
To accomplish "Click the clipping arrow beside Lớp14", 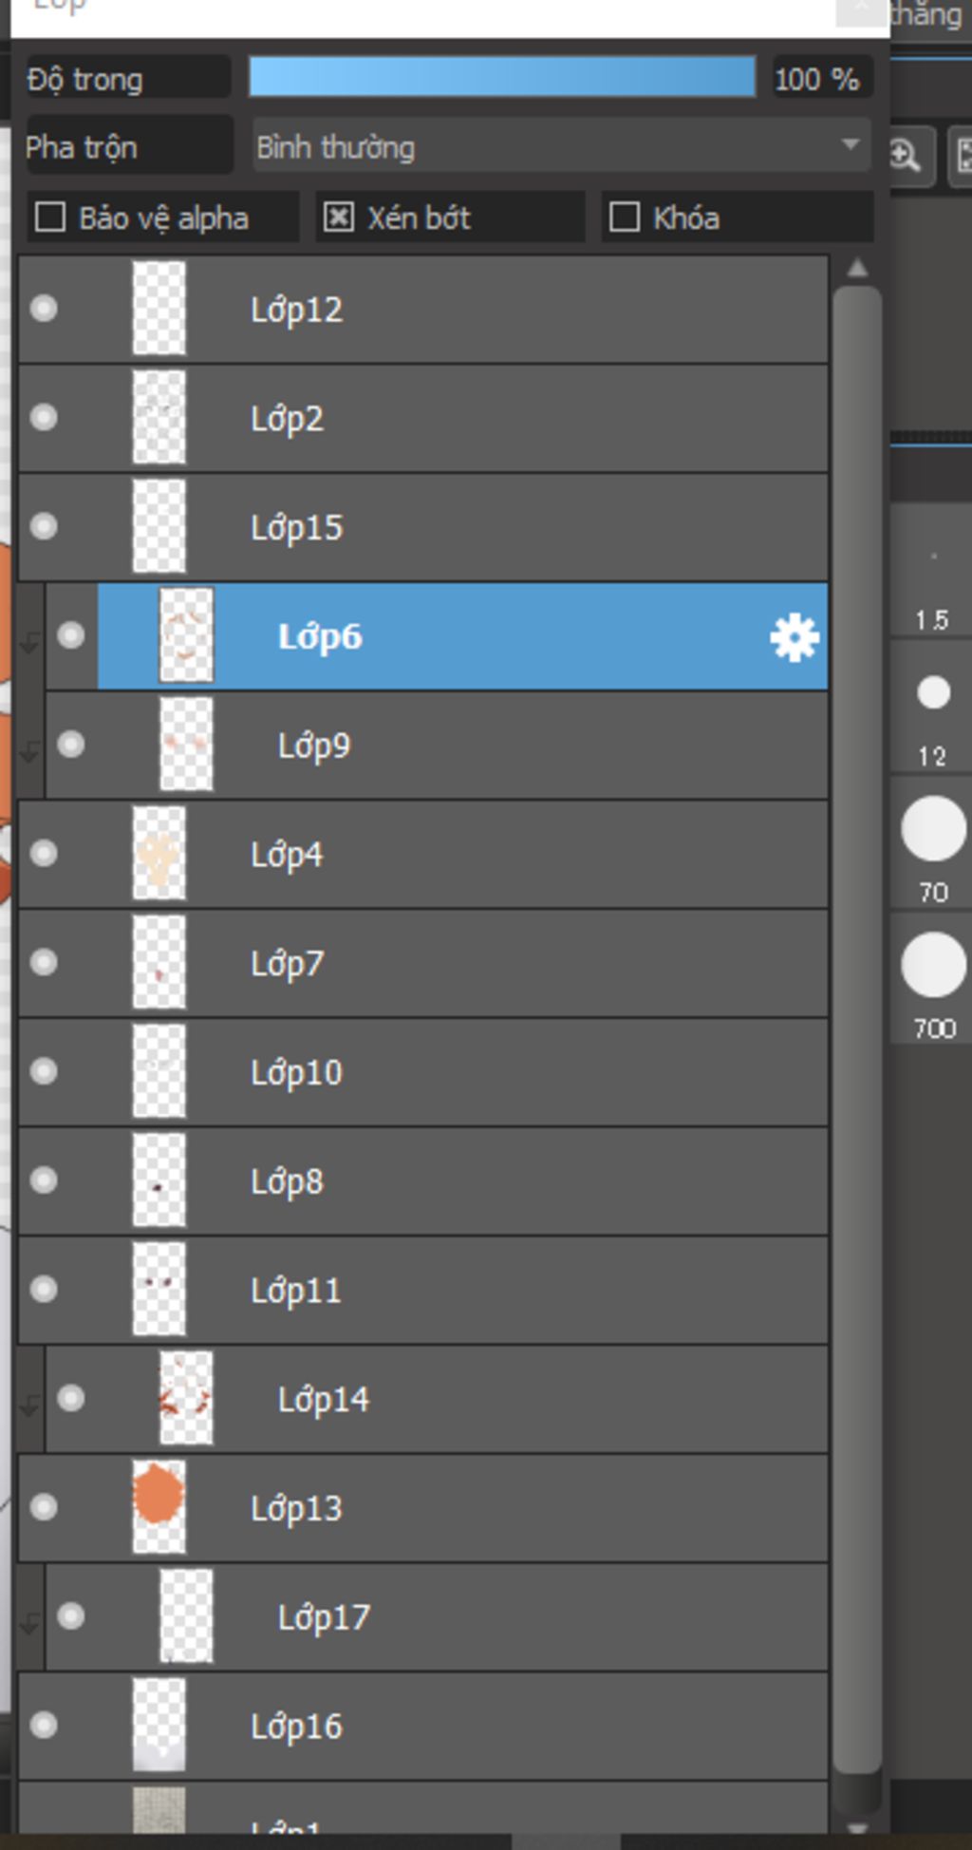I will click(29, 1405).
